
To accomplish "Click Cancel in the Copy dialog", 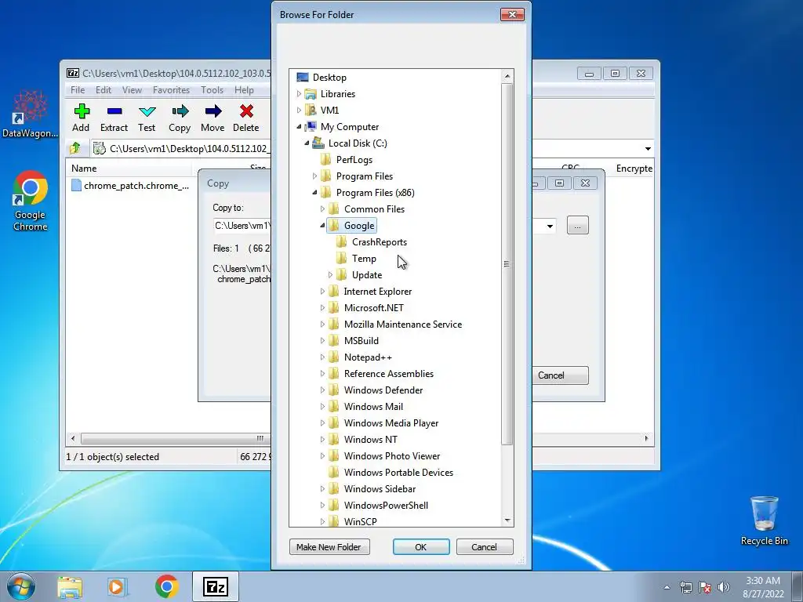I will (560, 375).
